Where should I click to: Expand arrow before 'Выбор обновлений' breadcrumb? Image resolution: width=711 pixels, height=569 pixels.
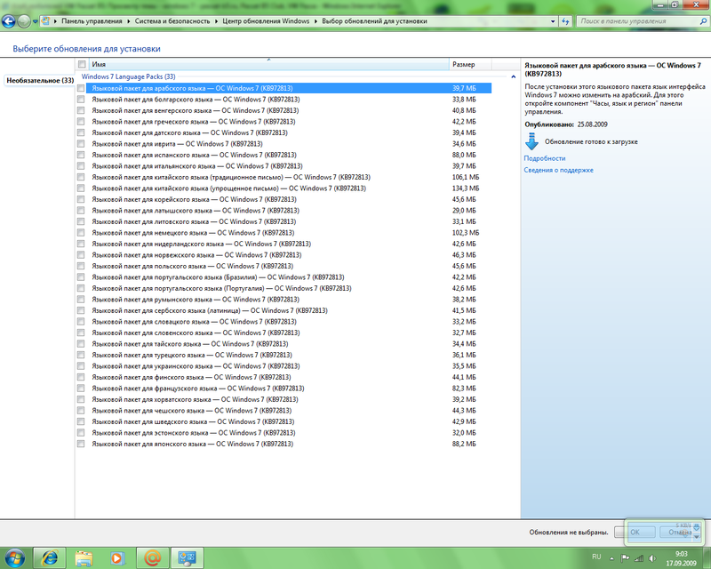[x=316, y=21]
